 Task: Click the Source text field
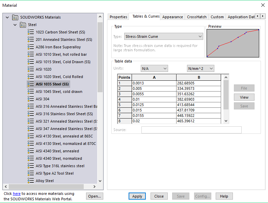(191, 130)
